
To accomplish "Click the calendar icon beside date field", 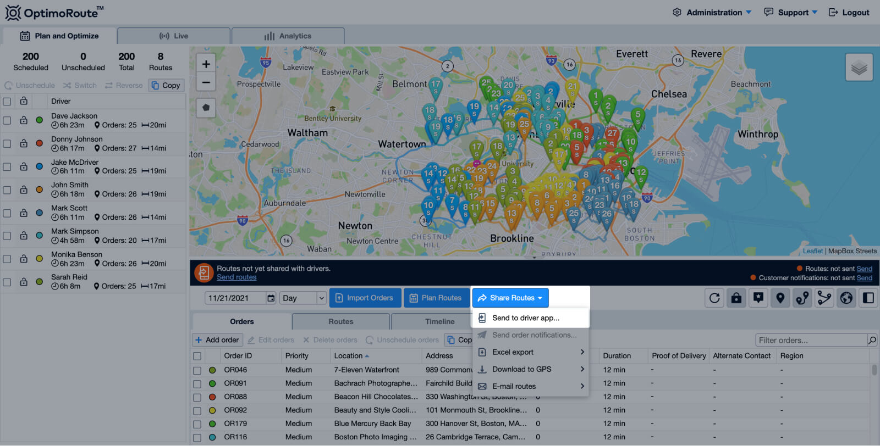I will point(271,298).
